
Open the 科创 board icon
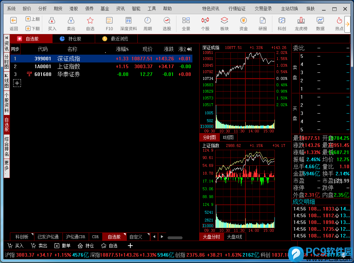(282, 21)
